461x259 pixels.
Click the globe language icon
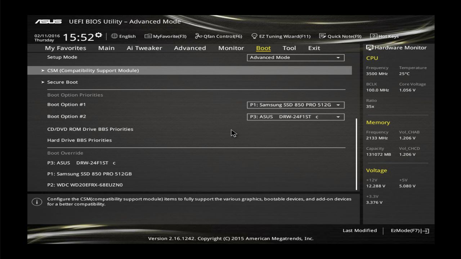pyautogui.click(x=115, y=36)
